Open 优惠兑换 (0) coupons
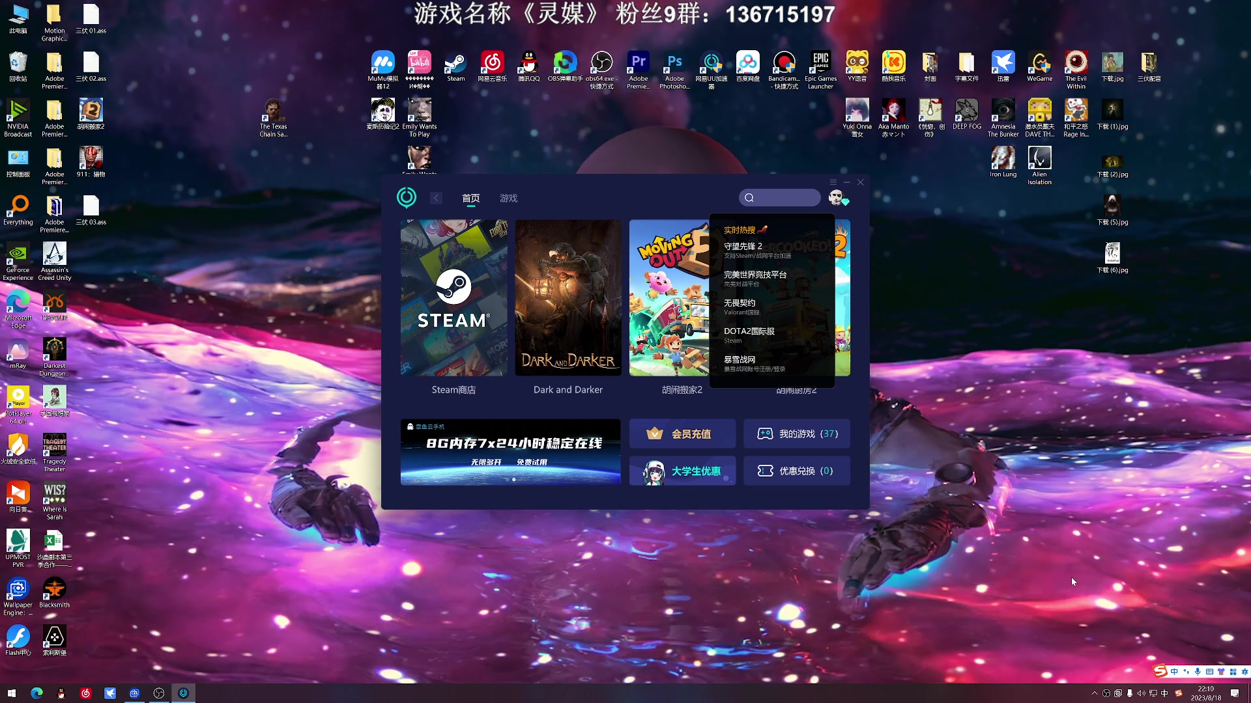The height and width of the screenshot is (703, 1251). [797, 471]
